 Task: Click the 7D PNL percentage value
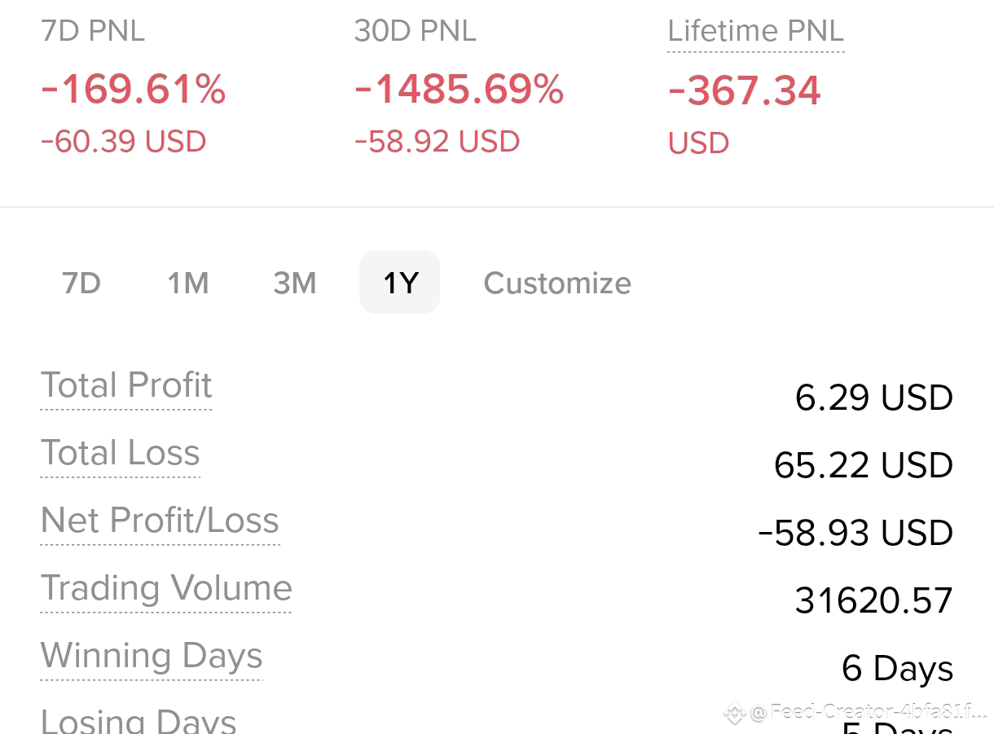(x=134, y=90)
